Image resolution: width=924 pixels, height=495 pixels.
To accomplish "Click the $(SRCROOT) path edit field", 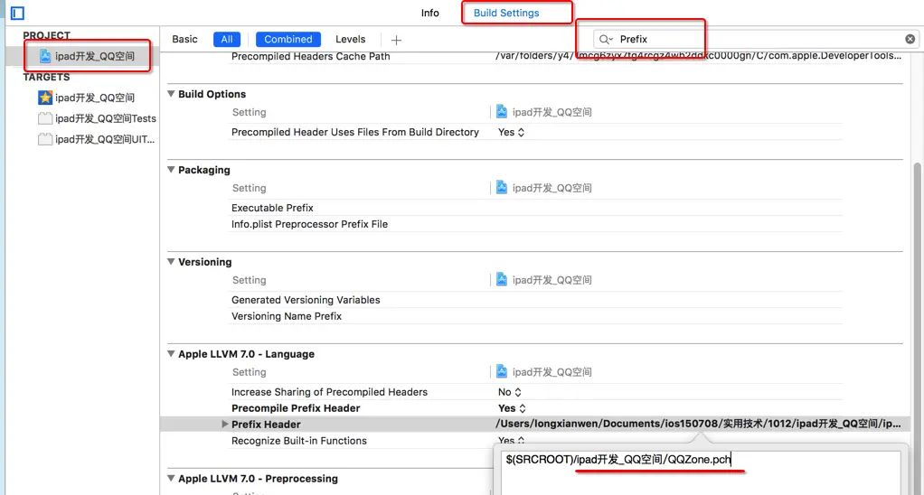I will click(701, 471).
